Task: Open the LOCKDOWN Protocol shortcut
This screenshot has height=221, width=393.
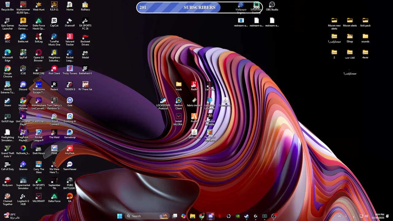Action: [x=163, y=103]
